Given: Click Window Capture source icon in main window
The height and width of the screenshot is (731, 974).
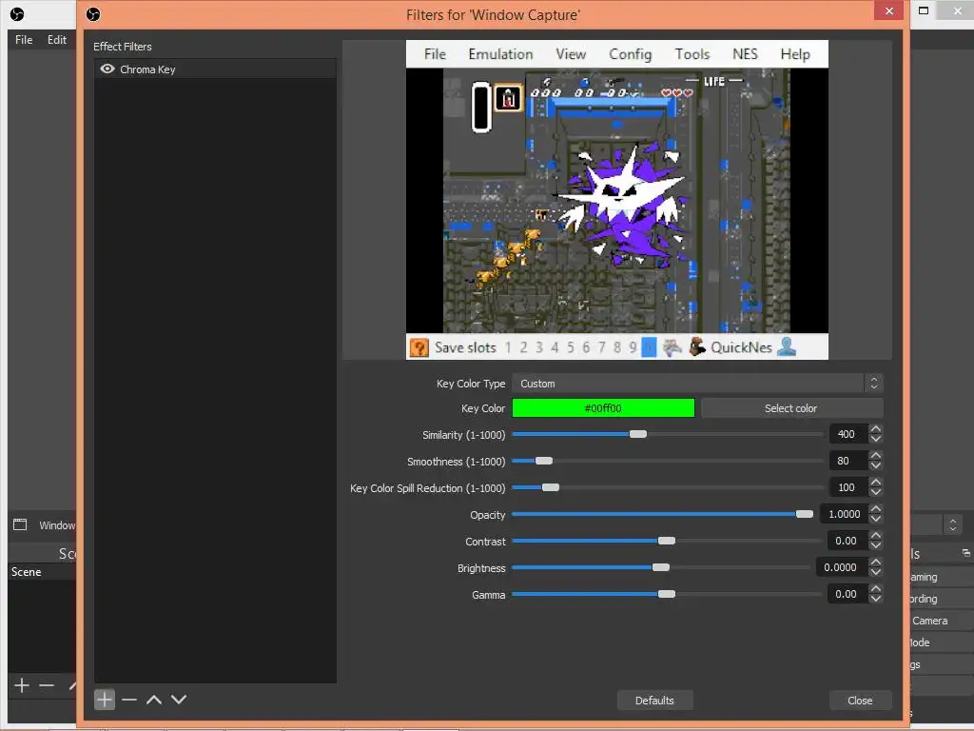Looking at the screenshot, I should (20, 524).
